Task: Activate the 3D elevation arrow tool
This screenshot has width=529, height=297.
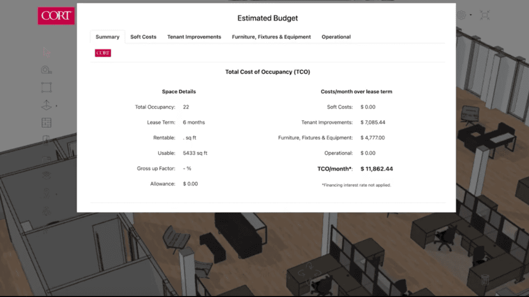Action: point(46,105)
